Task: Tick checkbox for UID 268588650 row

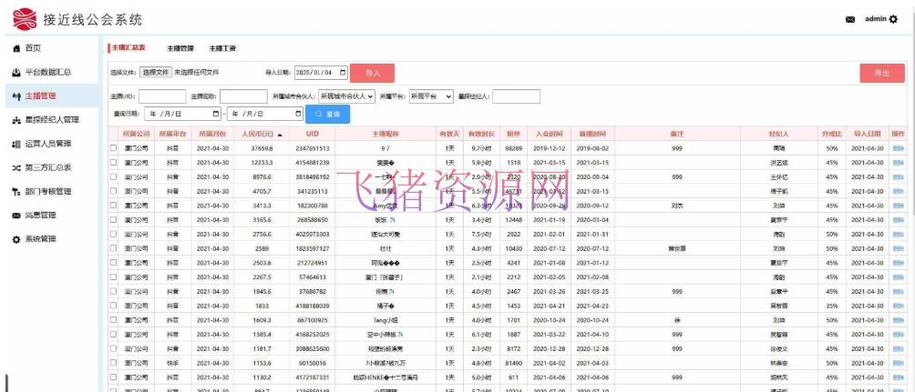Action: [113, 220]
